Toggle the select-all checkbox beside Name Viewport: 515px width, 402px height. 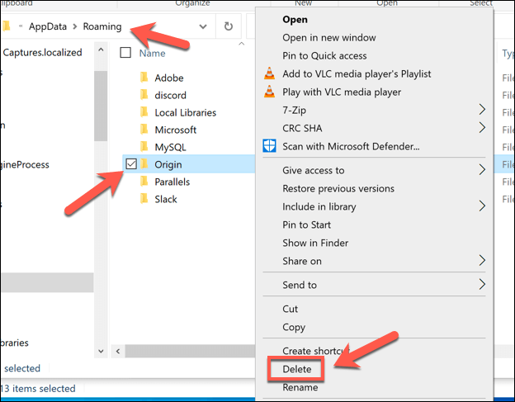point(125,53)
